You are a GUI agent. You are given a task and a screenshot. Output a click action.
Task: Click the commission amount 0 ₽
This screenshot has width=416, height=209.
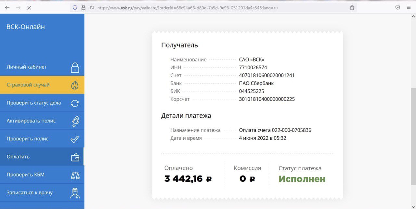click(247, 179)
